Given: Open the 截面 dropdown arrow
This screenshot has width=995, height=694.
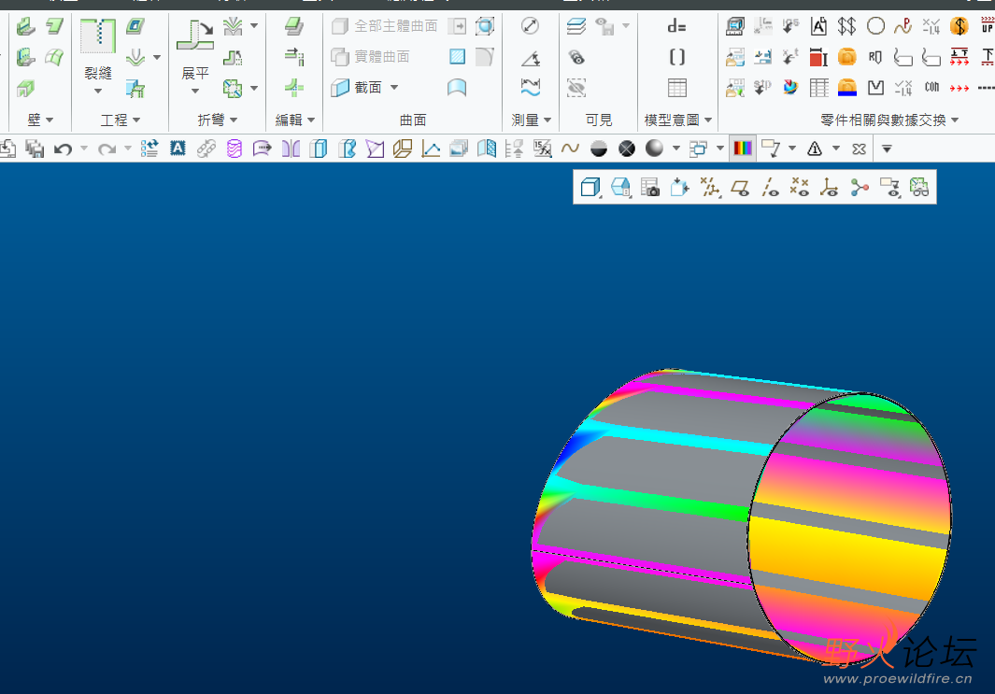Looking at the screenshot, I should [394, 87].
